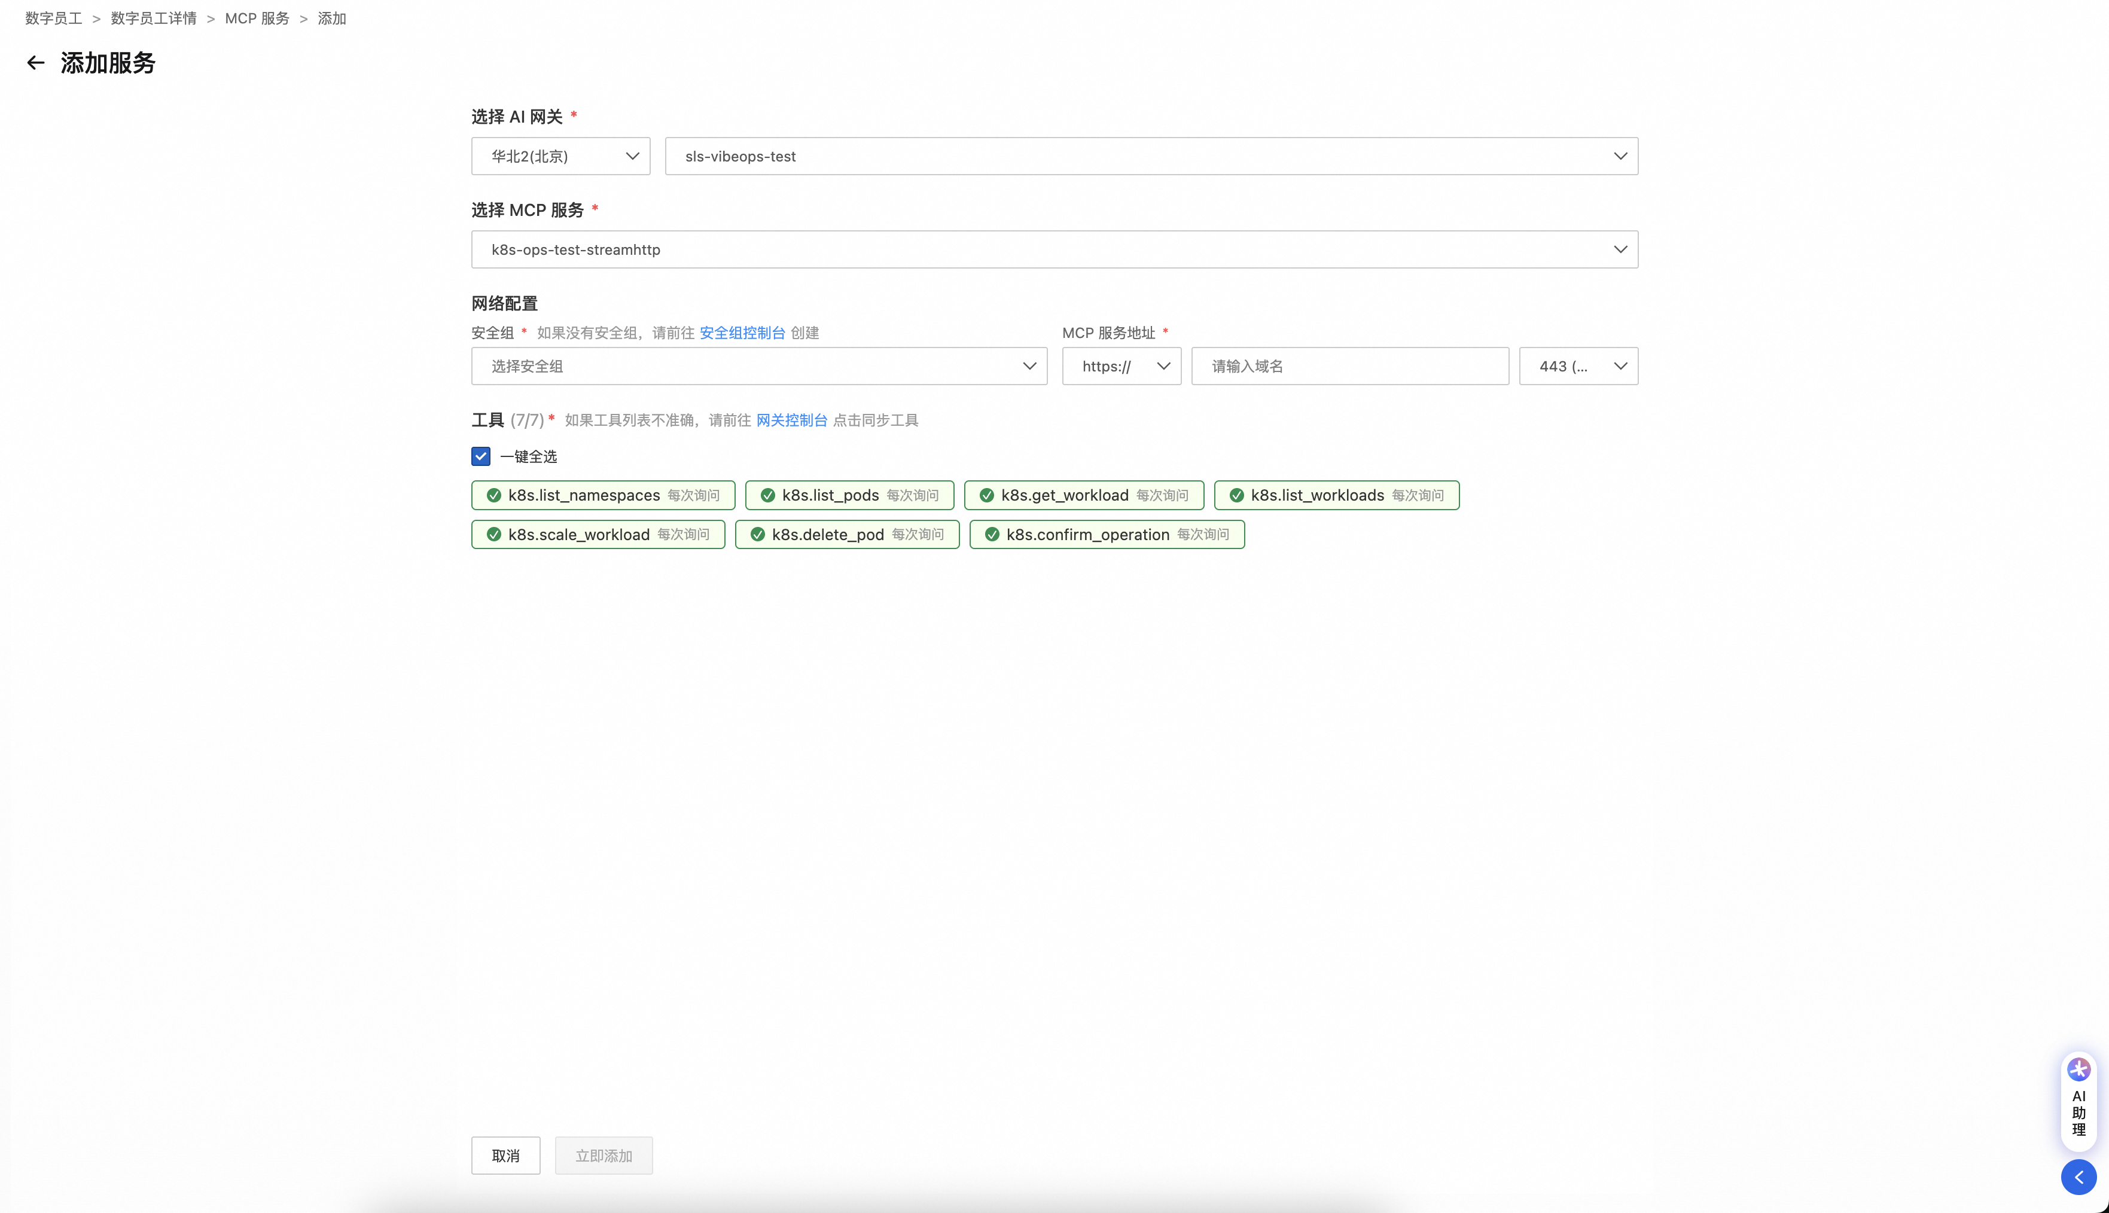
Task: Click green check icon on k8s.list_namespaces
Action: (x=494, y=495)
